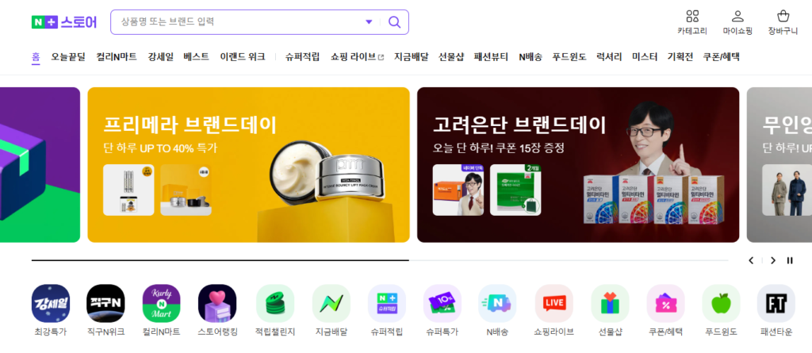
Task: Click the banner carousel progress bar
Action: point(379,260)
